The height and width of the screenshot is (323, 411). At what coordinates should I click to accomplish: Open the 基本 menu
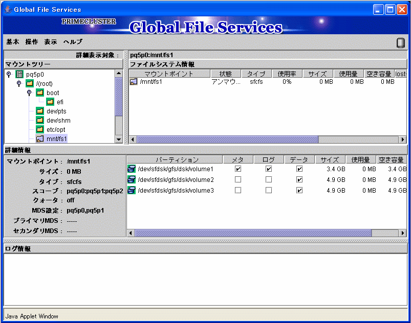pos(13,41)
